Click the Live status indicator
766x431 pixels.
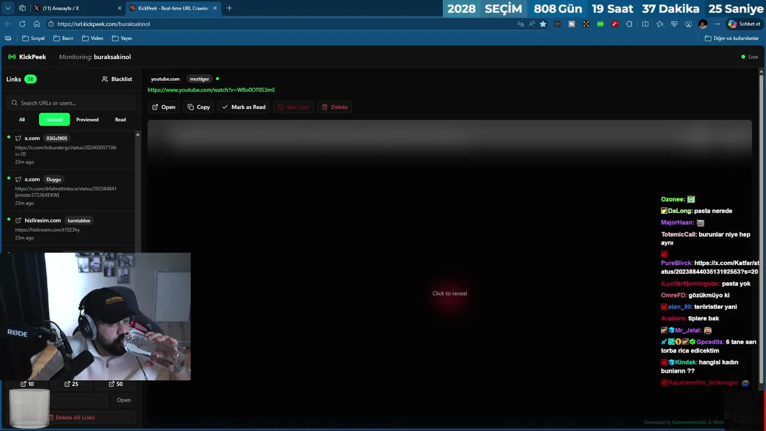pyautogui.click(x=749, y=57)
